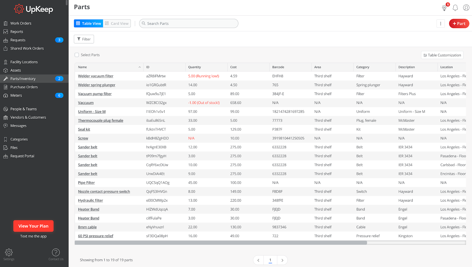Select Parts/Inventory in the sidebar menu

(x=23, y=79)
